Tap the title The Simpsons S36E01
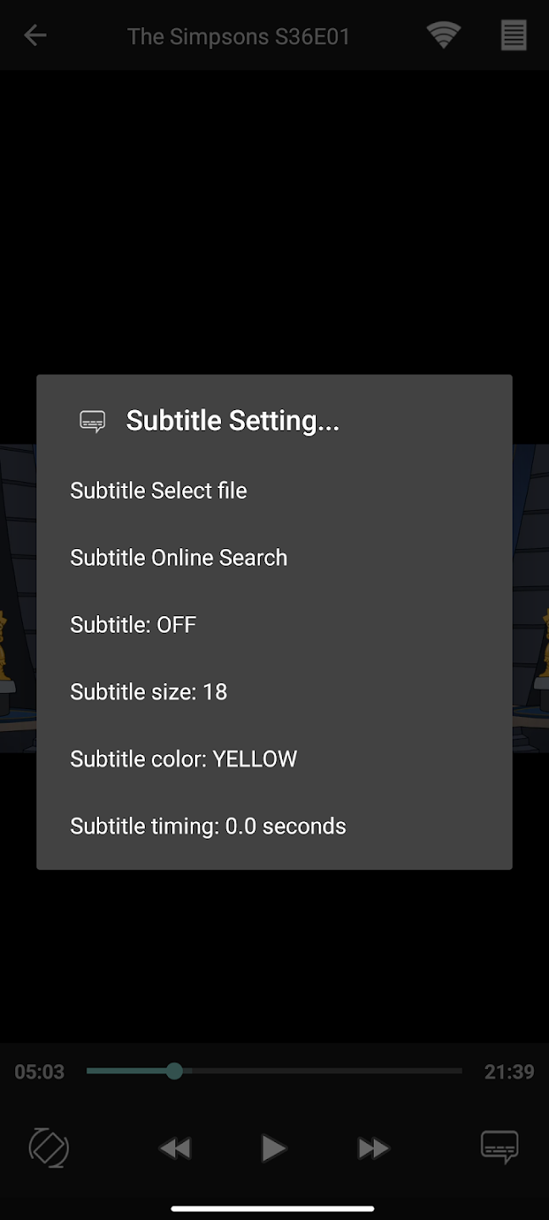The width and height of the screenshot is (549, 1220). pos(239,36)
